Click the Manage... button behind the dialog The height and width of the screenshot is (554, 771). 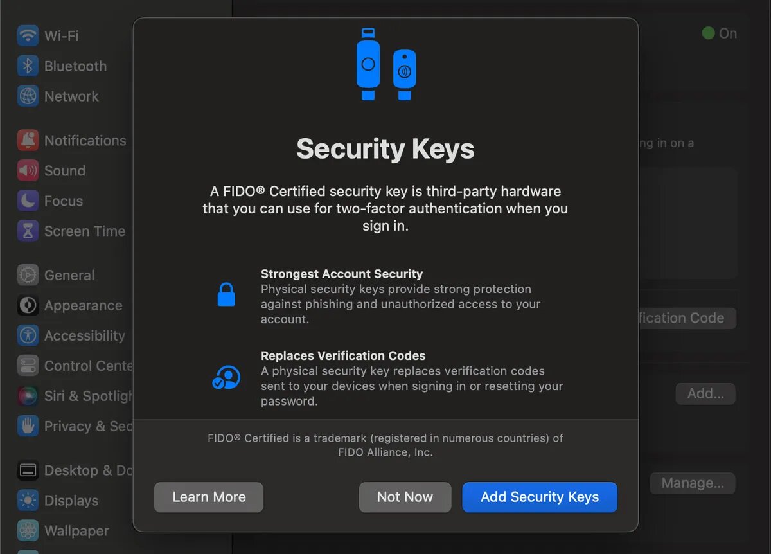pos(693,483)
